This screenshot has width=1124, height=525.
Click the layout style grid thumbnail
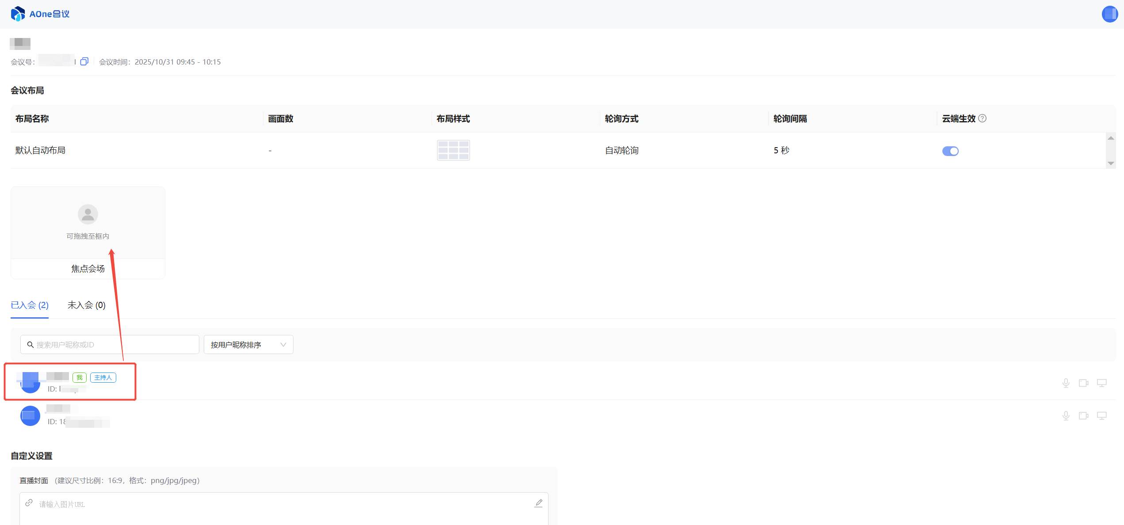(x=453, y=150)
